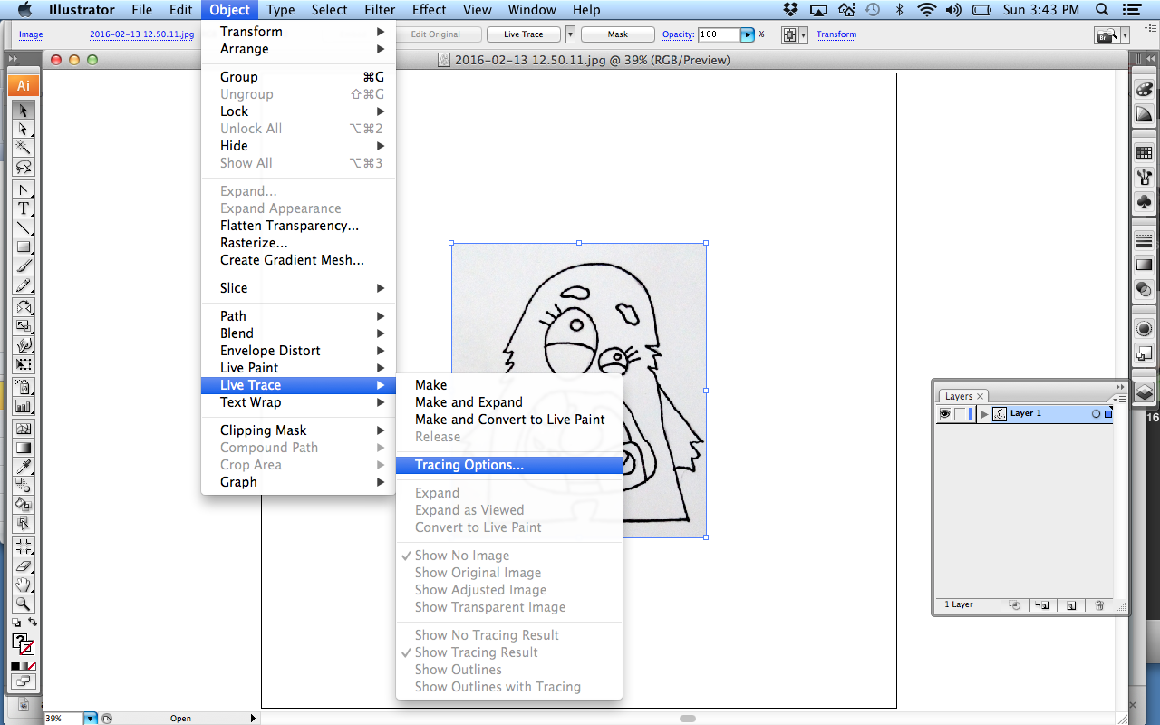Choose Make and Expand
This screenshot has height=725, width=1160.
pyautogui.click(x=509, y=402)
